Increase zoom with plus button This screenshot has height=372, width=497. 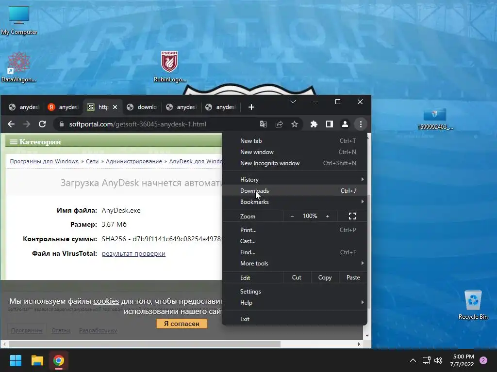click(328, 216)
